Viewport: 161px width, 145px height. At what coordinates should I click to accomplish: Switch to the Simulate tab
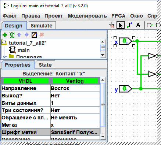42,26
